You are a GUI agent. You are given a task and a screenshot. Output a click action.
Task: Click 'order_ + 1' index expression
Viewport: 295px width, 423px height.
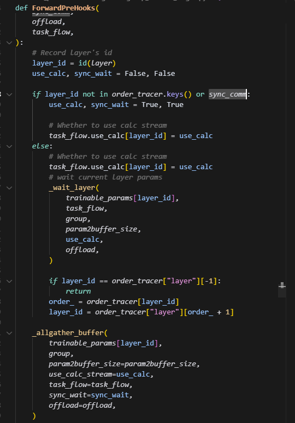[x=209, y=312]
